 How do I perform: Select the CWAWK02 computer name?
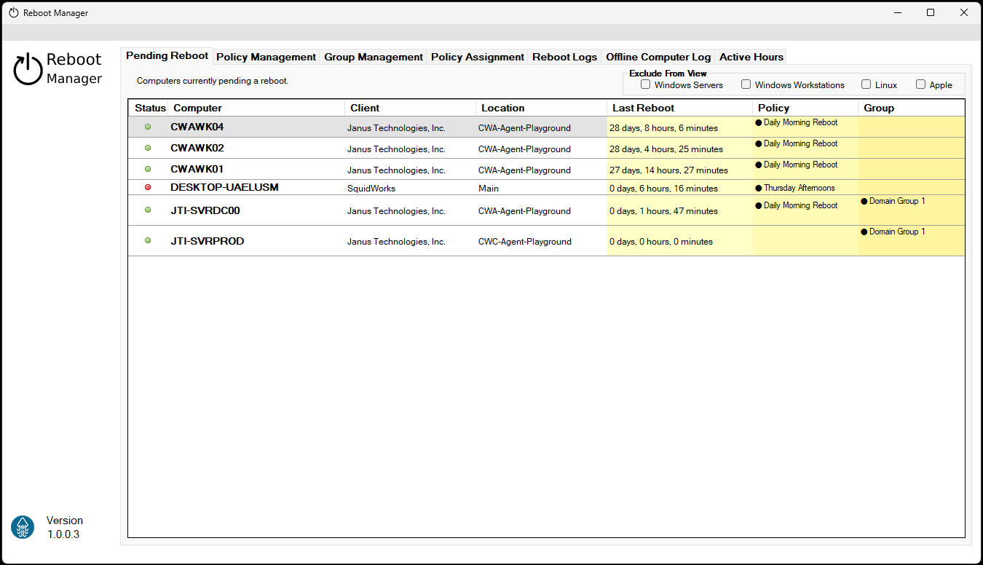(x=197, y=148)
